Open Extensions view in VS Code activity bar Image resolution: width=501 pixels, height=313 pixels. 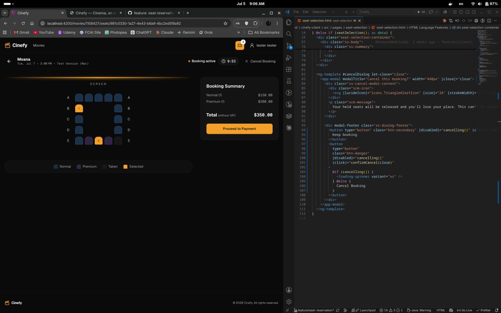(288, 69)
